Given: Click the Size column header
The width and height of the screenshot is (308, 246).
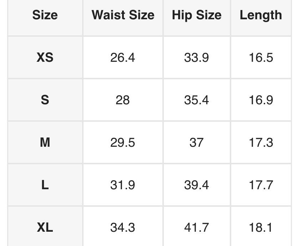Looking at the screenshot, I should [x=45, y=15].
